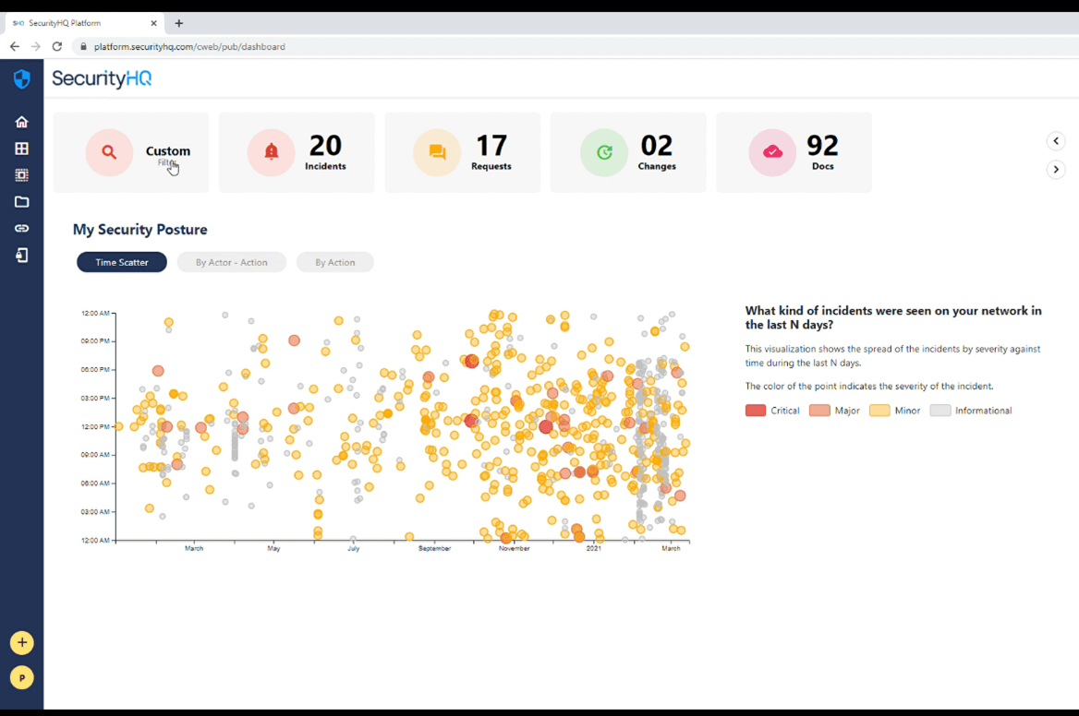Viewport: 1079px width, 716px height.
Task: Switch to the By Action tab
Action: 334,263
